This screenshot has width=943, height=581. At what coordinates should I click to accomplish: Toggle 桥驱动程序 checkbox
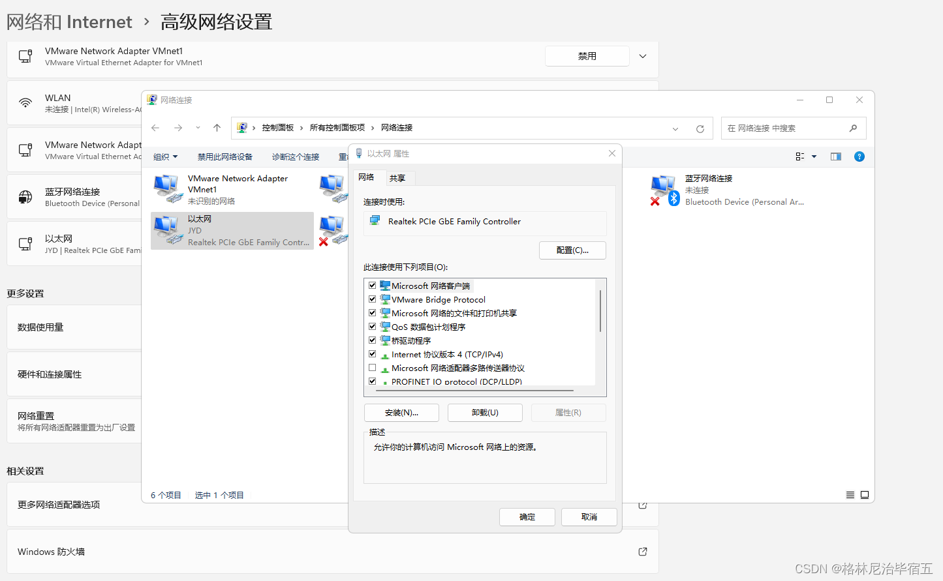372,340
